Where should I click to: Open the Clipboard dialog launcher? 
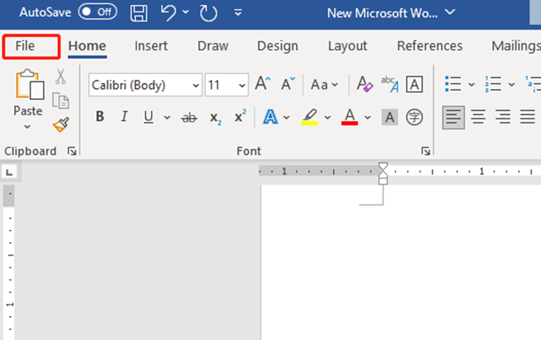[72, 151]
